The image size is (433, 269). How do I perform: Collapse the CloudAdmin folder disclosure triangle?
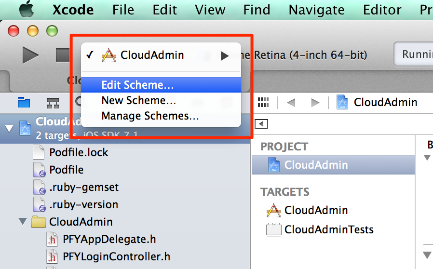pyautogui.click(x=23, y=221)
